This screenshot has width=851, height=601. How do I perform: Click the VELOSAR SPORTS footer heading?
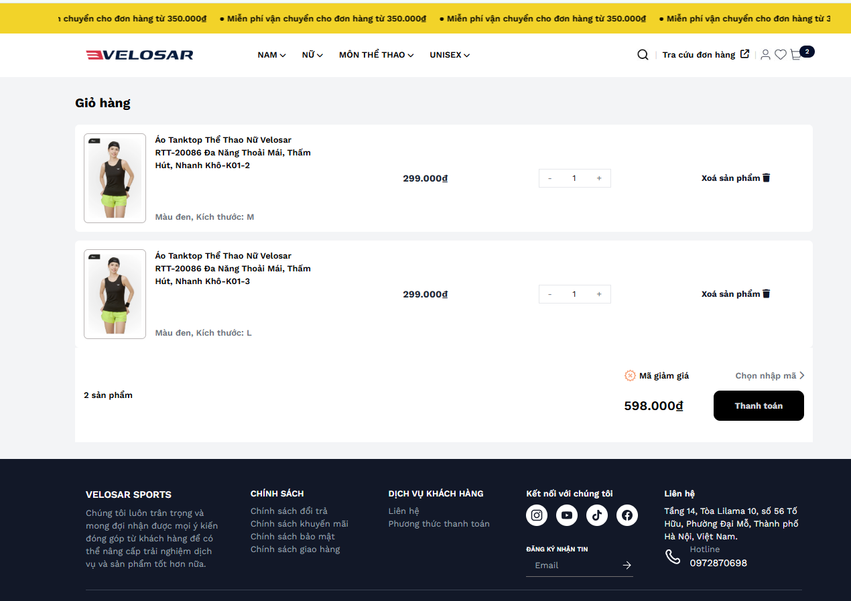click(x=129, y=494)
